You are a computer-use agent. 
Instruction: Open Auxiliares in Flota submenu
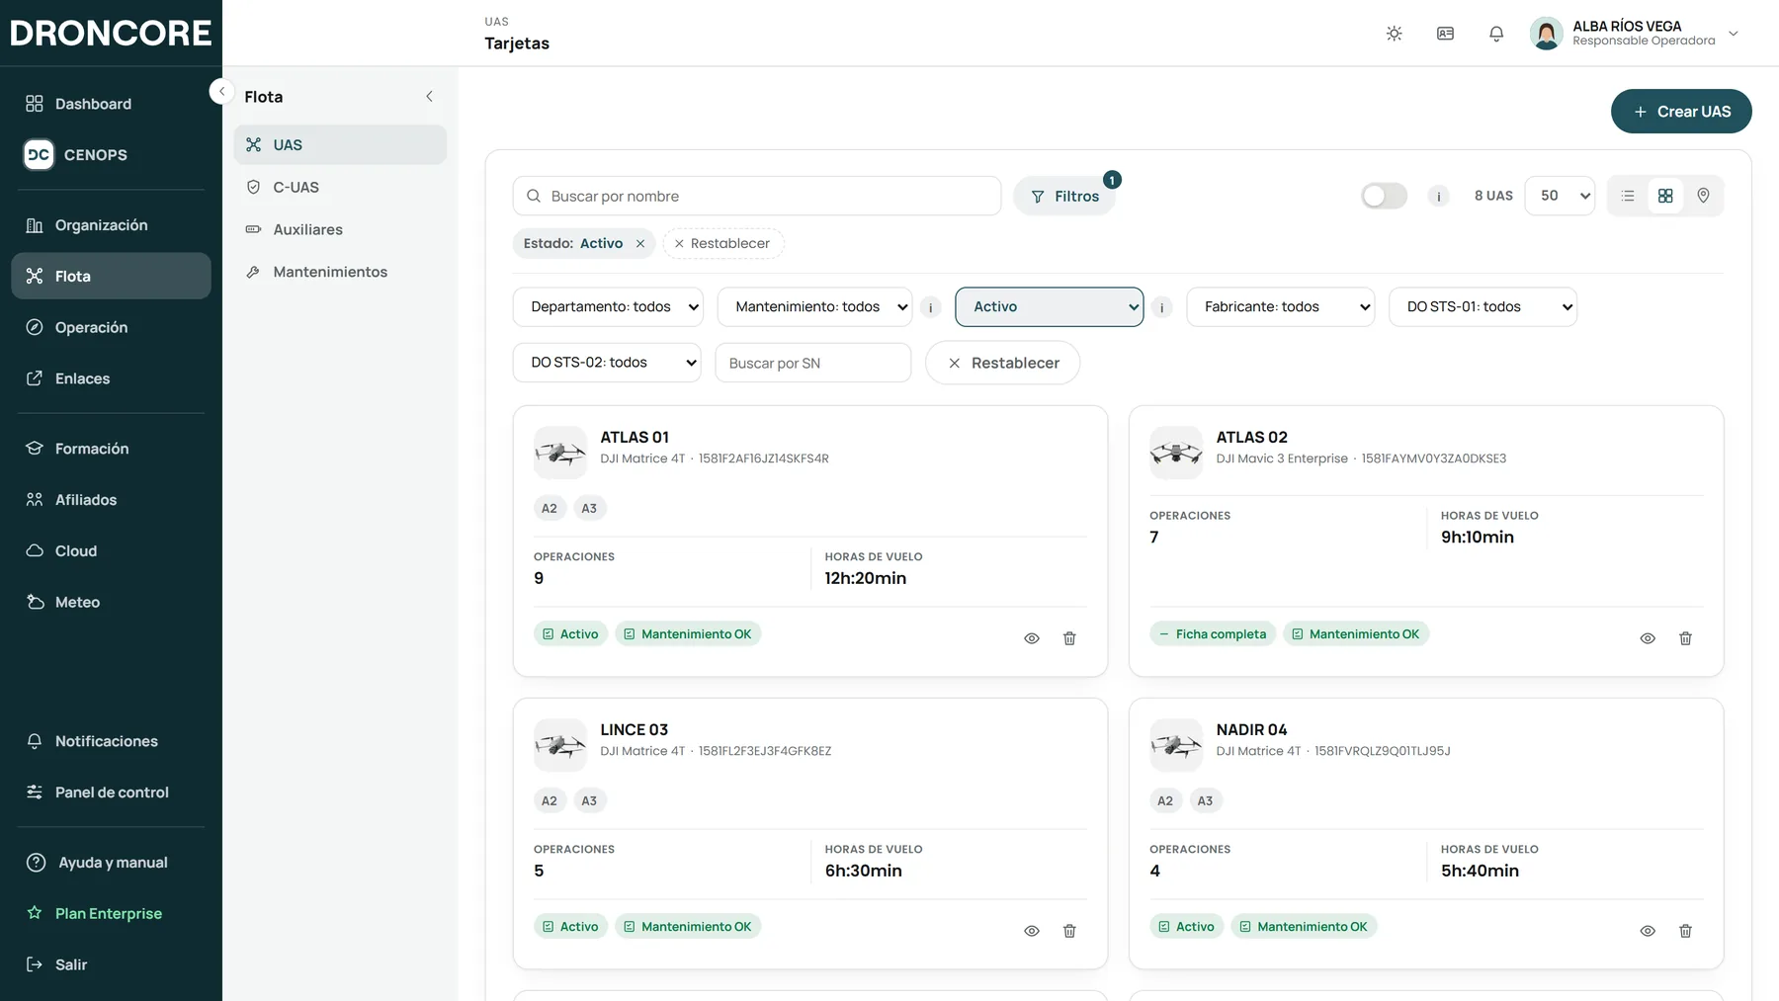[x=340, y=229]
